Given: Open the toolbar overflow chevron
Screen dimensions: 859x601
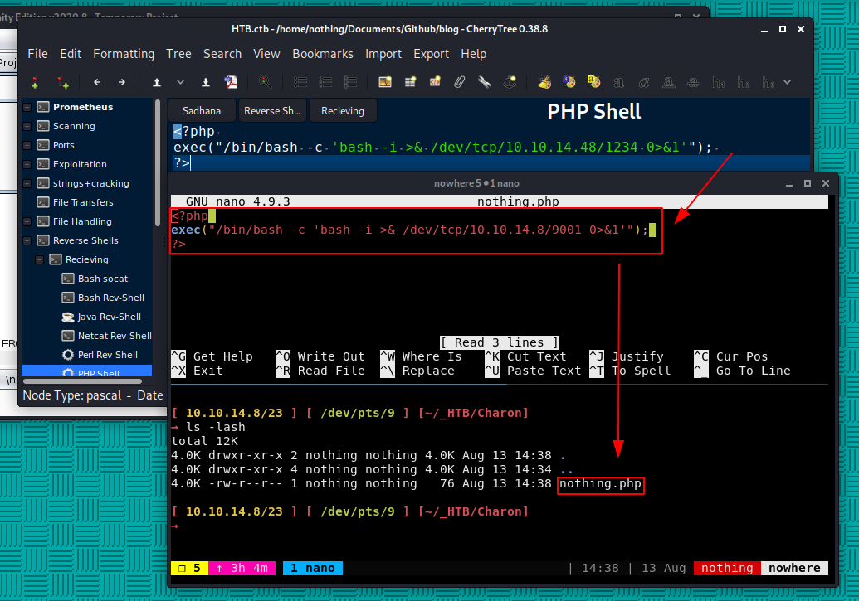Looking at the screenshot, I should 788,83.
